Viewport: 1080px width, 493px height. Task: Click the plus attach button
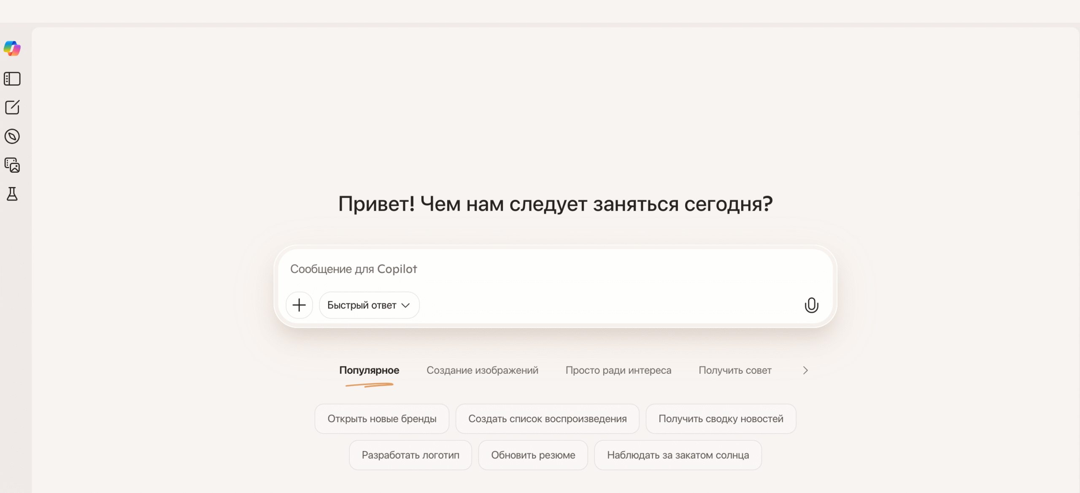tap(299, 305)
